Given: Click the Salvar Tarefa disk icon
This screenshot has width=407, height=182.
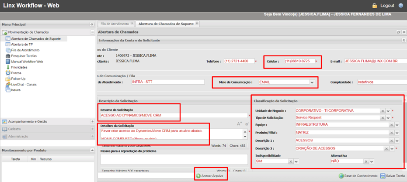Looking at the screenshot, I should point(383,176).
